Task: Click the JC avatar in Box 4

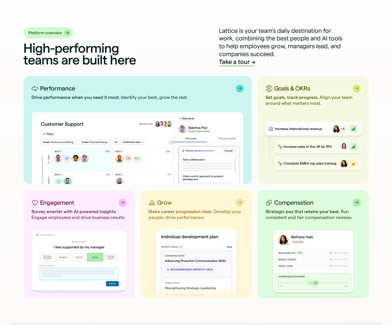Action: 59,181
